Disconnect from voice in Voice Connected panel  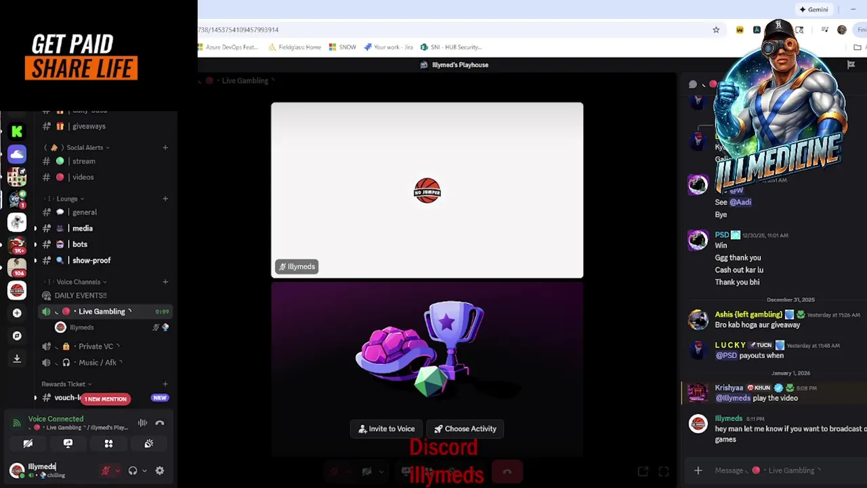pyautogui.click(x=160, y=423)
